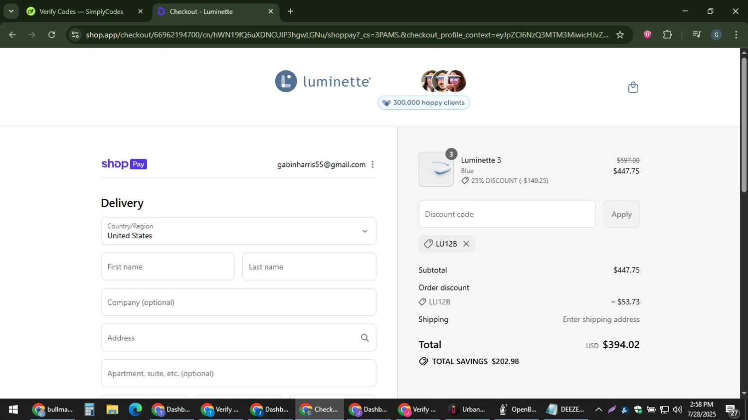Close the Checkout - Luminette tab
The height and width of the screenshot is (420, 748).
pyautogui.click(x=271, y=11)
